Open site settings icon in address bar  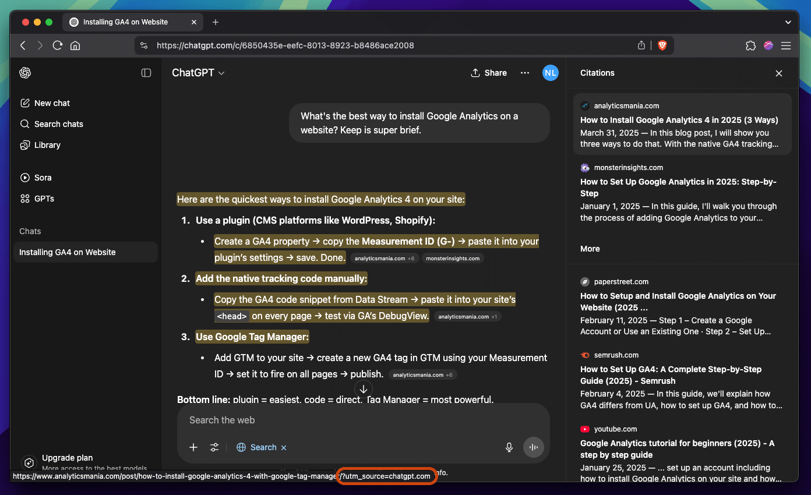click(144, 45)
